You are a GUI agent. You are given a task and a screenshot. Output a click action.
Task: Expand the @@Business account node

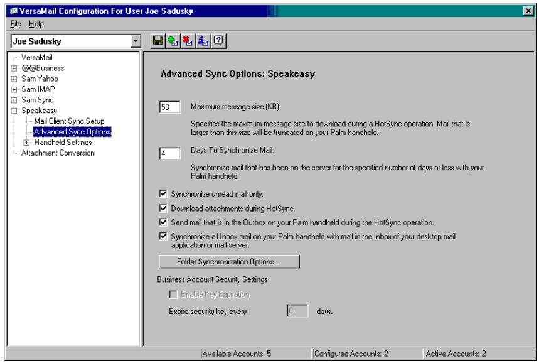pyautogui.click(x=14, y=68)
